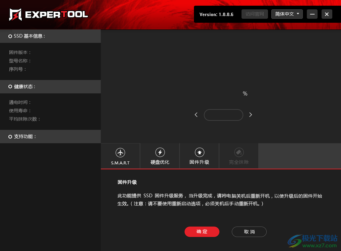Click the Expertool logo

48,15
